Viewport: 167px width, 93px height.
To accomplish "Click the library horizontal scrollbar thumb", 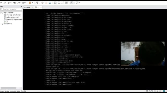I will pos(9,88).
